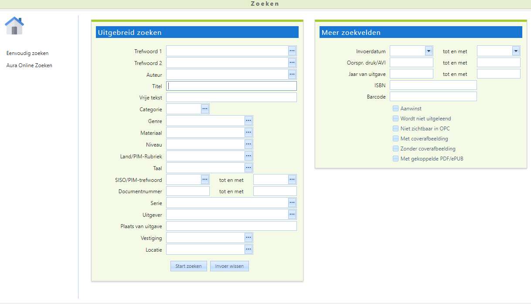531x304 pixels.
Task: Expand the Invoerdatum end date dropdown
Action: pyautogui.click(x=516, y=51)
